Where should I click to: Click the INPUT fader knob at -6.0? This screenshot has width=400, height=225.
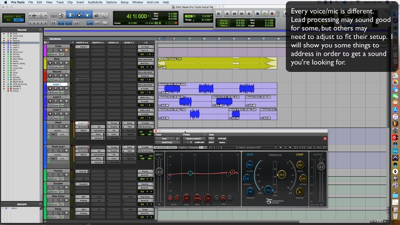(x=159, y=172)
